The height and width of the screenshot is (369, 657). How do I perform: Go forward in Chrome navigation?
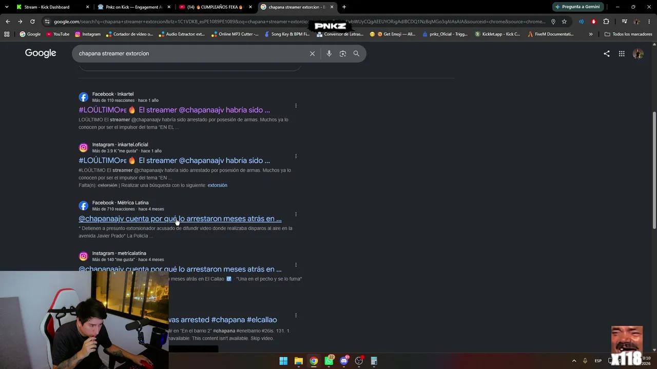(x=20, y=22)
